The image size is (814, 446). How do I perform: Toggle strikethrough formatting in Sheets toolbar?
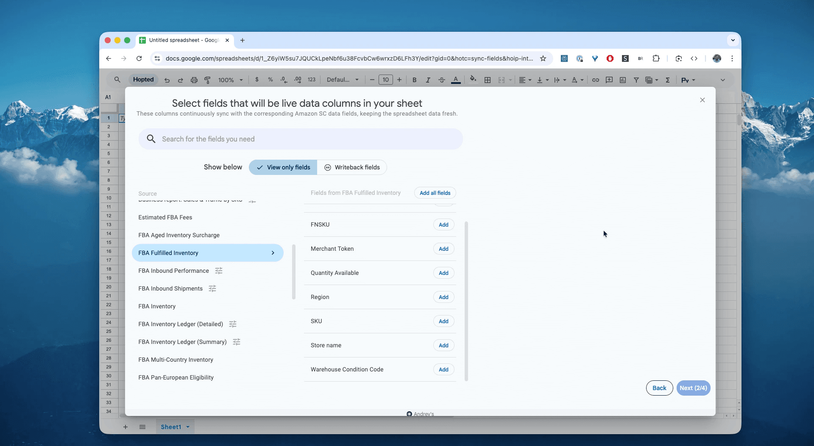pos(442,80)
